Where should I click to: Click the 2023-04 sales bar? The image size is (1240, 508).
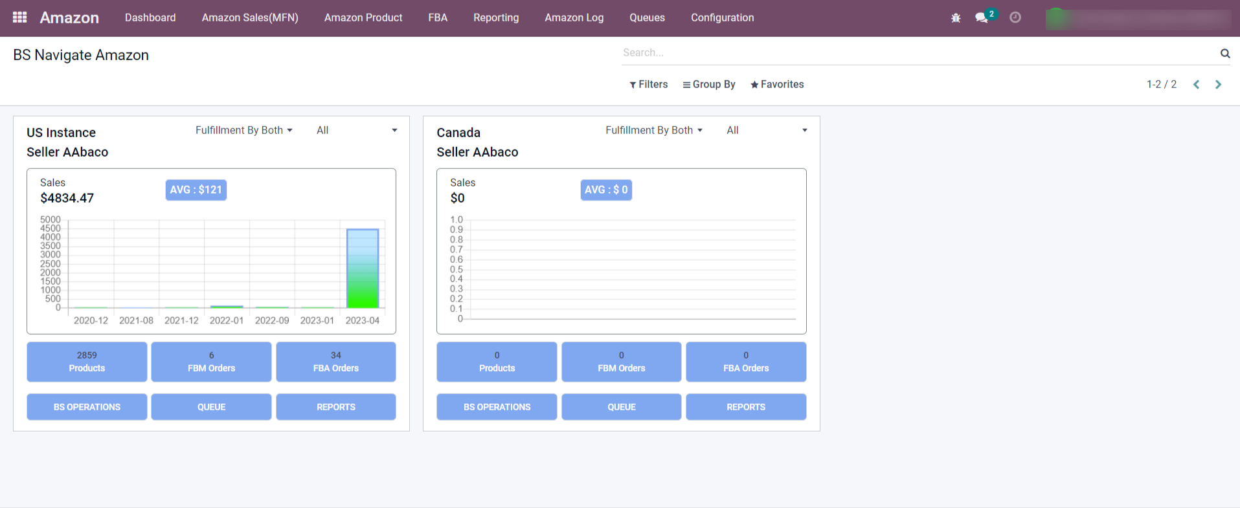[x=363, y=269]
